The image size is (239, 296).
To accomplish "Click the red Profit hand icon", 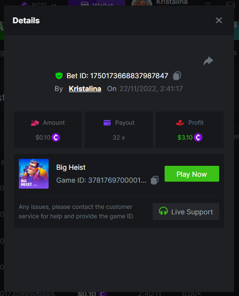I will [x=180, y=123].
